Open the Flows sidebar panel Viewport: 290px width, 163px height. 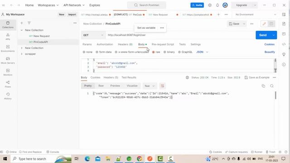coord(8,84)
